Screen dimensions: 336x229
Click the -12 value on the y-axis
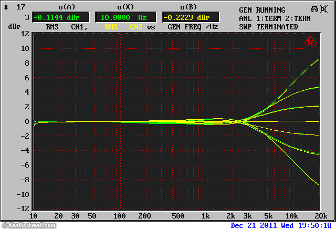23,209
